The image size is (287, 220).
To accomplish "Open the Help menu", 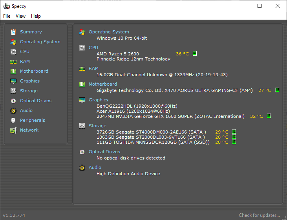I will (36, 16).
